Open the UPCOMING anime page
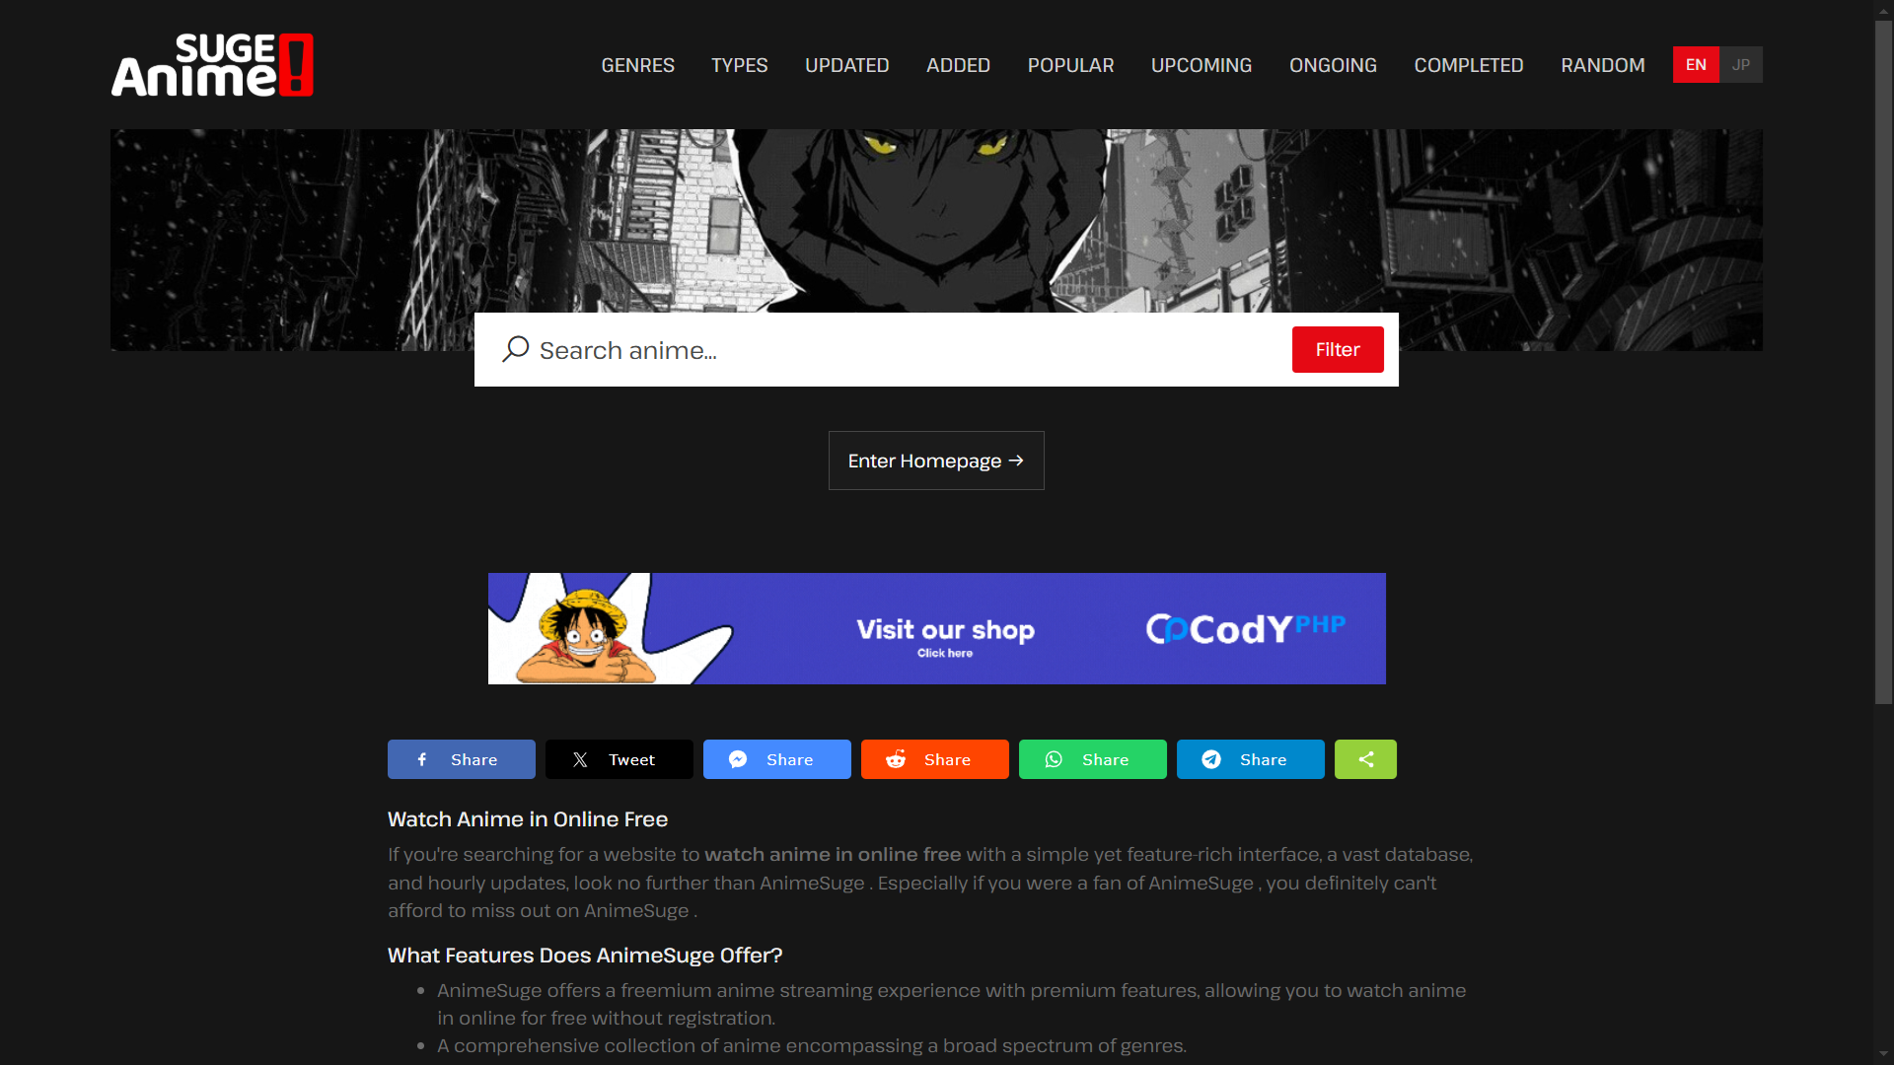This screenshot has width=1894, height=1065. tap(1201, 65)
